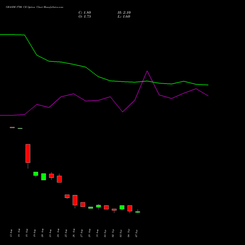Select the red candle for 27 Aug
The image size is (245, 245).
(83, 204)
